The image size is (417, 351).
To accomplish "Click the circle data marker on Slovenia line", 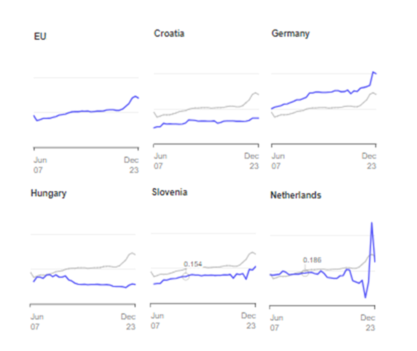I will [x=186, y=276].
